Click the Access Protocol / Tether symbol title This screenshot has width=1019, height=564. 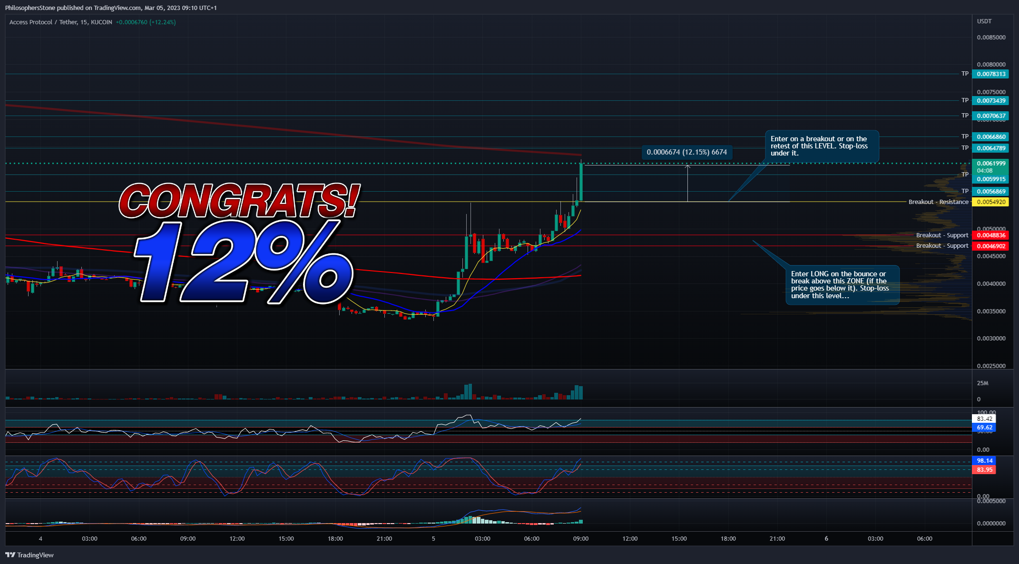coord(61,22)
